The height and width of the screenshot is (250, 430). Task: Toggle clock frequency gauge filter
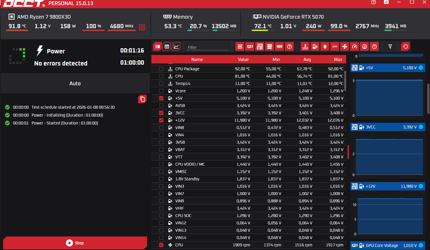coord(355,47)
